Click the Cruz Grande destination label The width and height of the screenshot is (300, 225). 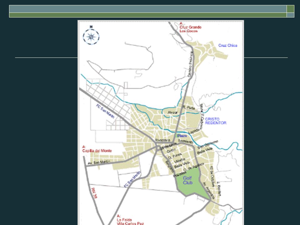190,27
